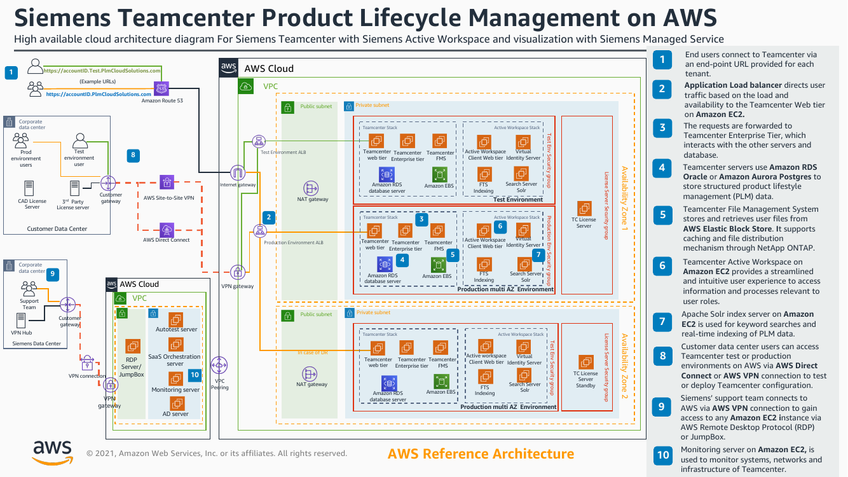This screenshot has height=477, width=848.
Task: Click the 'Availability Zone 1' label
Action: (x=624, y=197)
